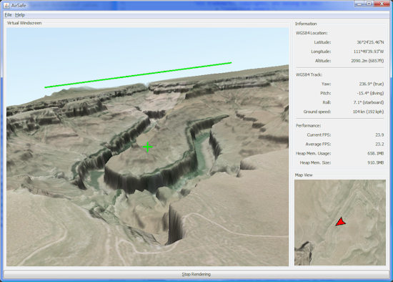393x282 pixels.
Task: Close the AirSafe window
Action: pos(382,4)
